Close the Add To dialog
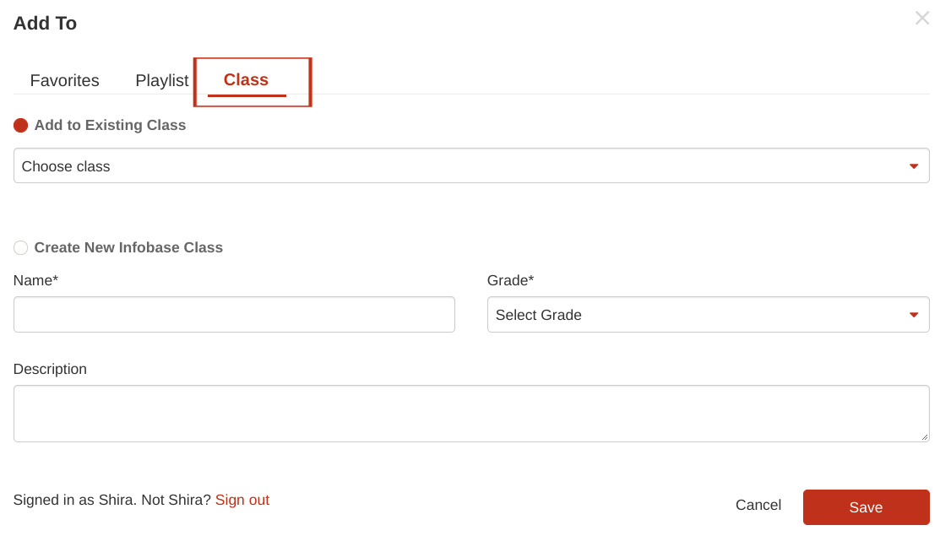 click(922, 18)
